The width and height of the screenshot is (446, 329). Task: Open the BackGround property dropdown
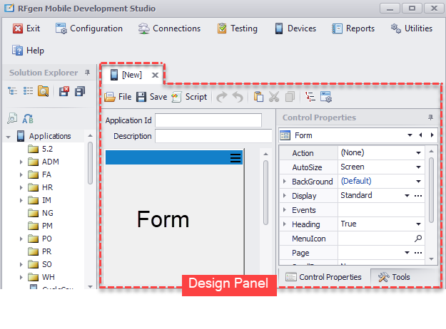[418, 182]
